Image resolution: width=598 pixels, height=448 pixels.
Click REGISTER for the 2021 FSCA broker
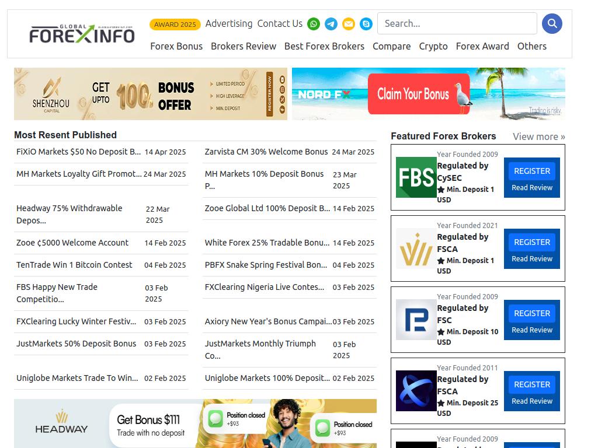coord(532,242)
